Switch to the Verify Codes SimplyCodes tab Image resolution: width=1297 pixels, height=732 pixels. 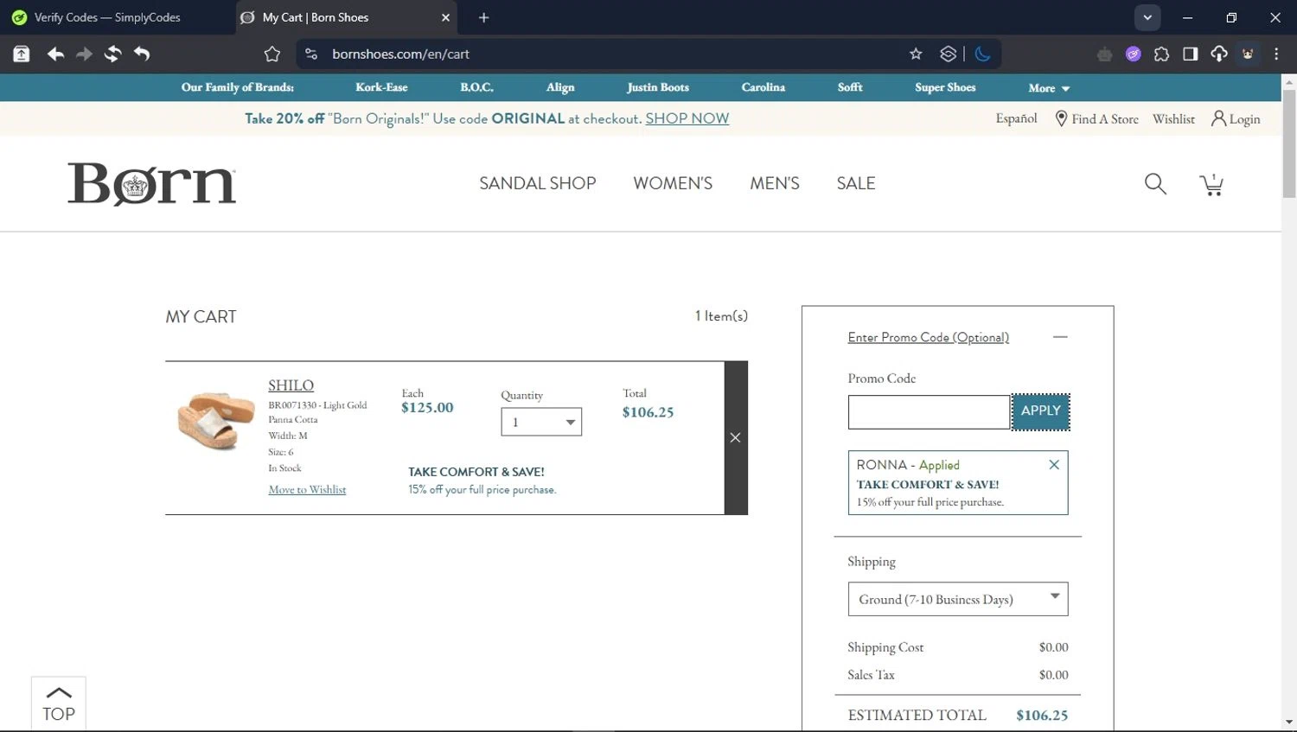tap(108, 17)
